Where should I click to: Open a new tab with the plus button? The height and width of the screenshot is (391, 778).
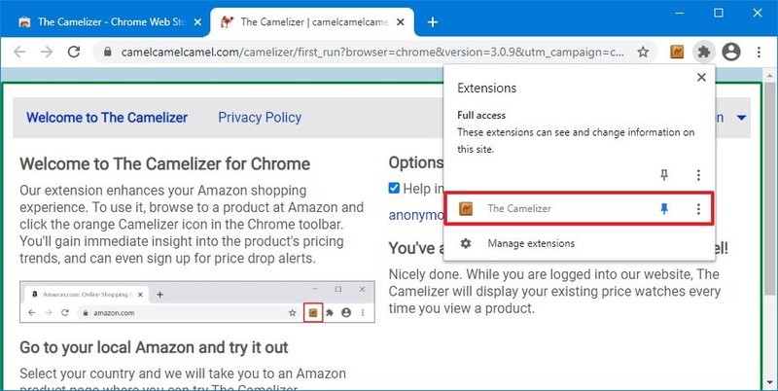click(433, 22)
